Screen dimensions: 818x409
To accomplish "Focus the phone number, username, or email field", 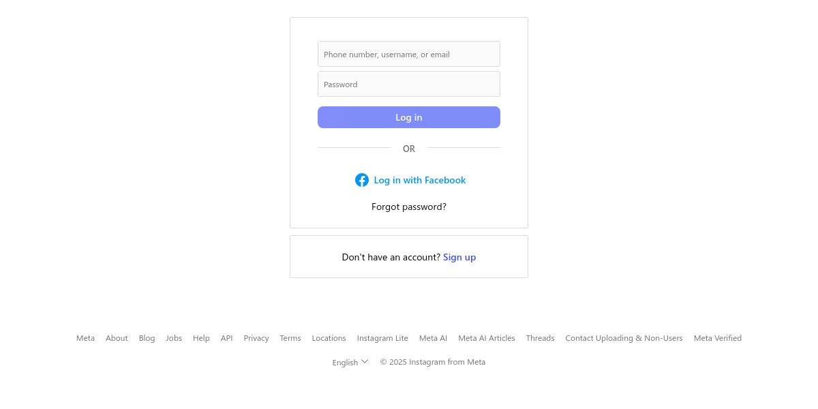I will (409, 54).
